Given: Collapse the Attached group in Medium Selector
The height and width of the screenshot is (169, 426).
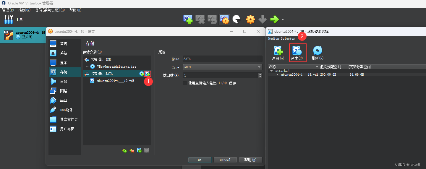Looking at the screenshot, I should [271, 71].
